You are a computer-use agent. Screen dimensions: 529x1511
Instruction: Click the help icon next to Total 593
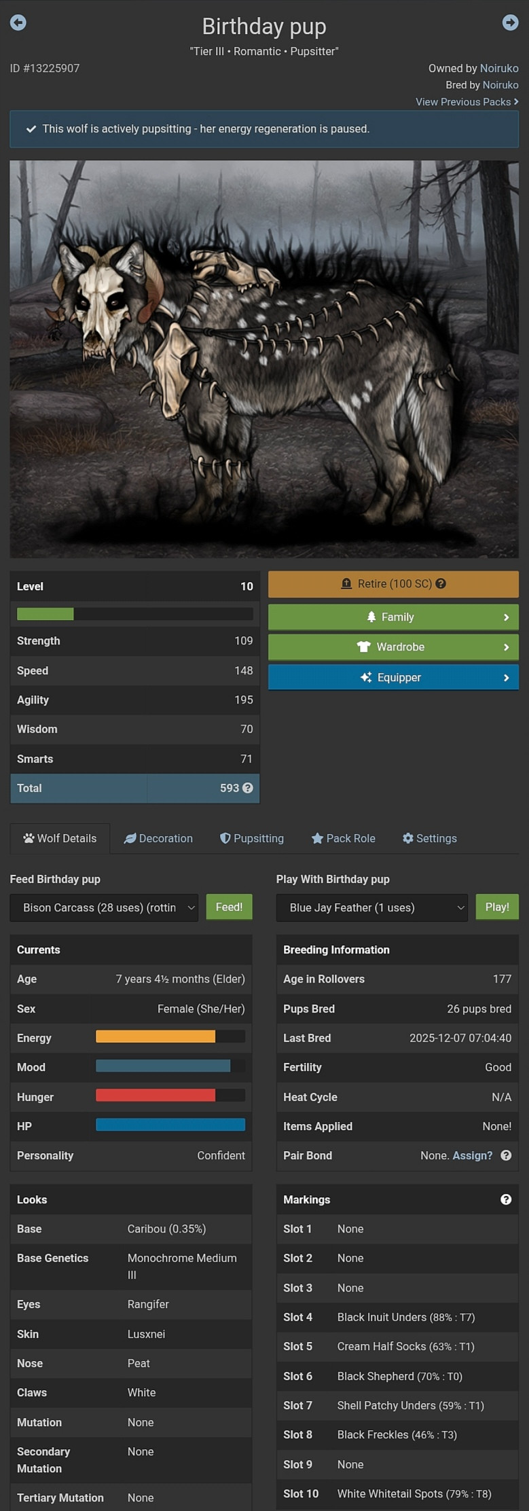(x=248, y=788)
